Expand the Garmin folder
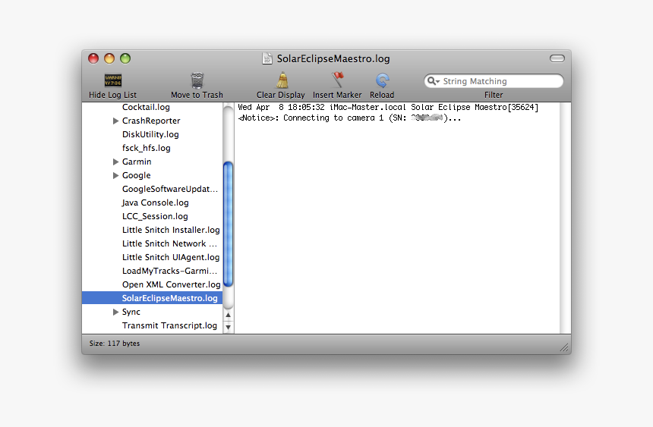This screenshot has height=427, width=653. [x=115, y=162]
